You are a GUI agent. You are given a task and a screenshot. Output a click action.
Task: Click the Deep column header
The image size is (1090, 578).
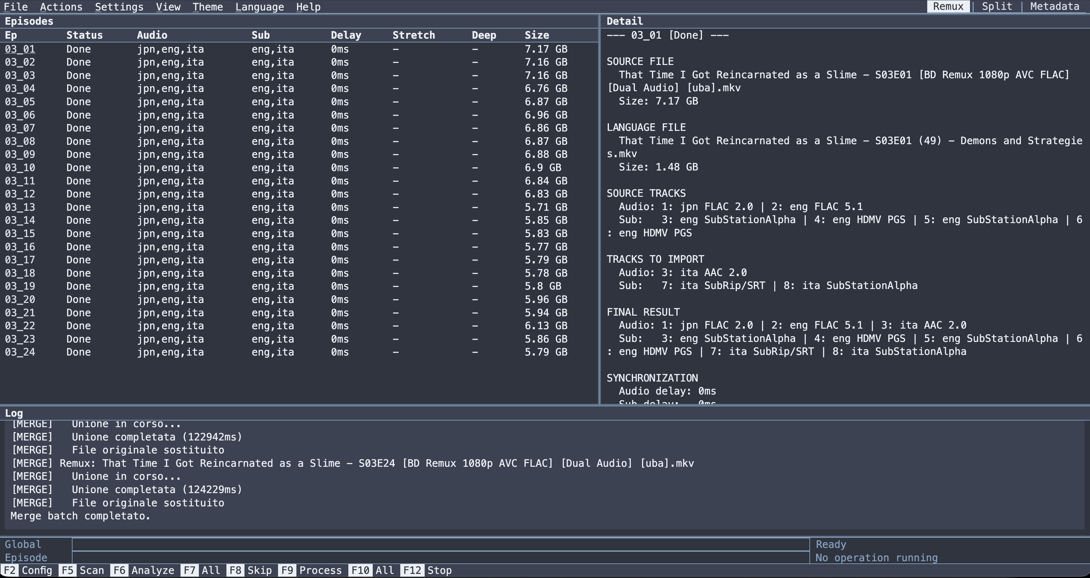[x=484, y=35]
